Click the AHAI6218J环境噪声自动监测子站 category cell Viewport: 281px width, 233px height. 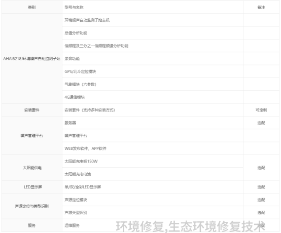(32, 59)
